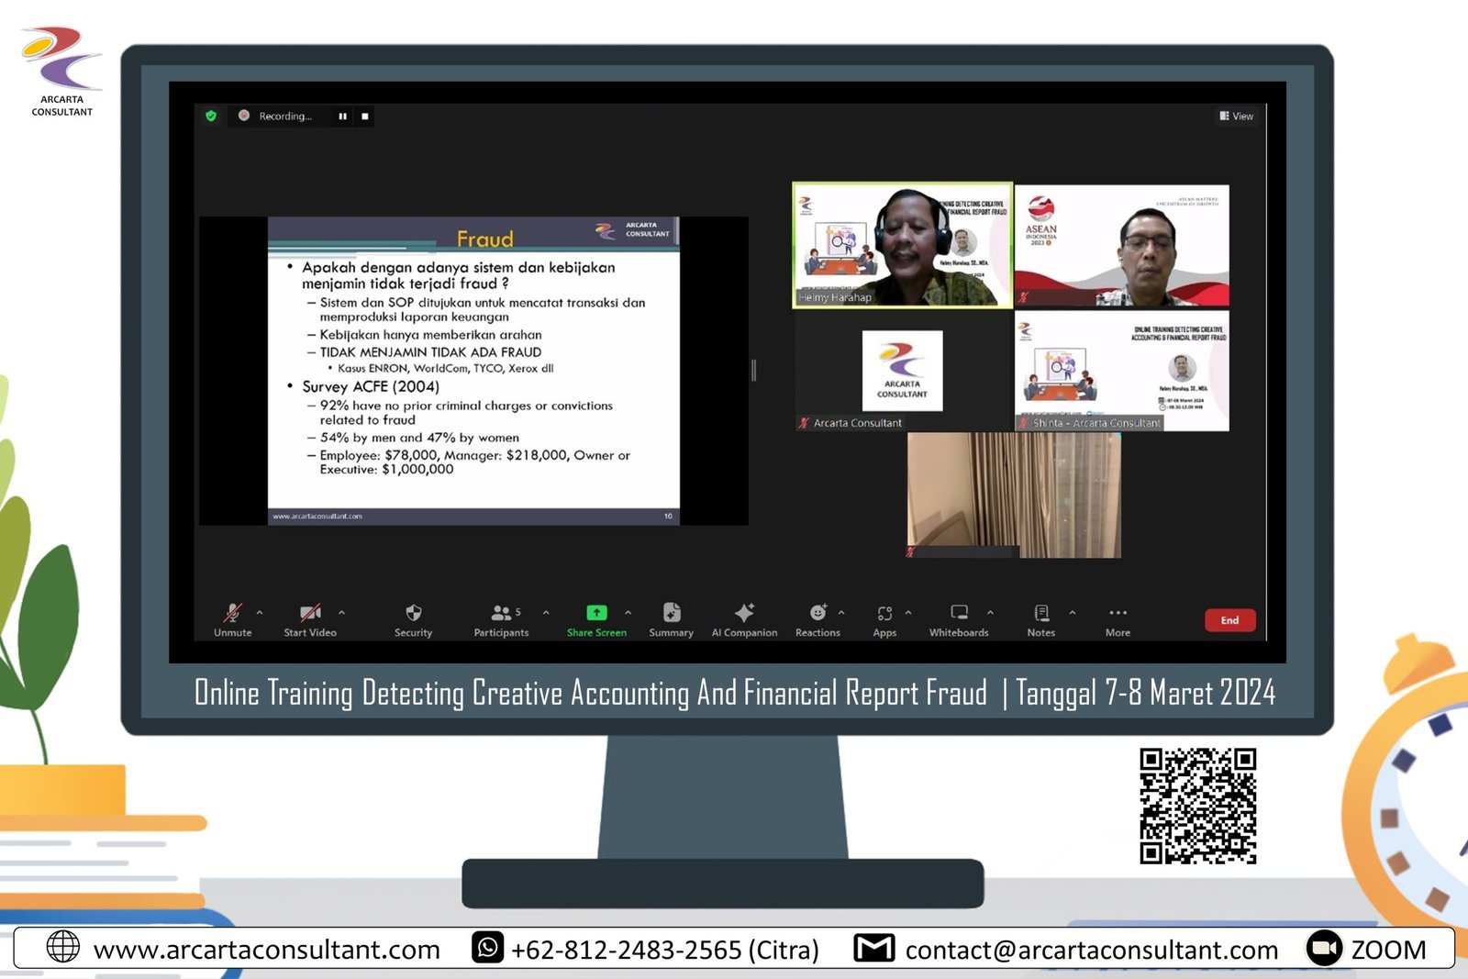The image size is (1468, 979).
Task: Click the red End meeting button
Action: tap(1229, 620)
